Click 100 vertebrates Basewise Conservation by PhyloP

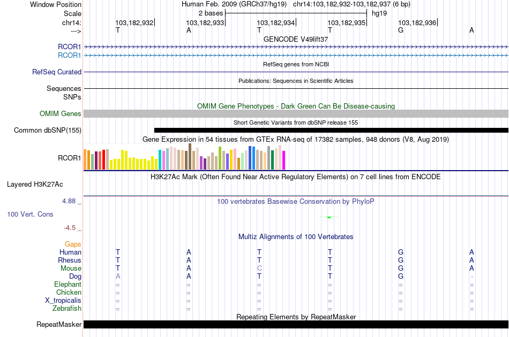(296, 202)
